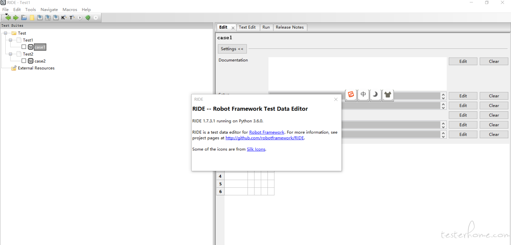This screenshot has height=245, width=511.
Task: Click inside the Documentation text field
Action: point(357,74)
